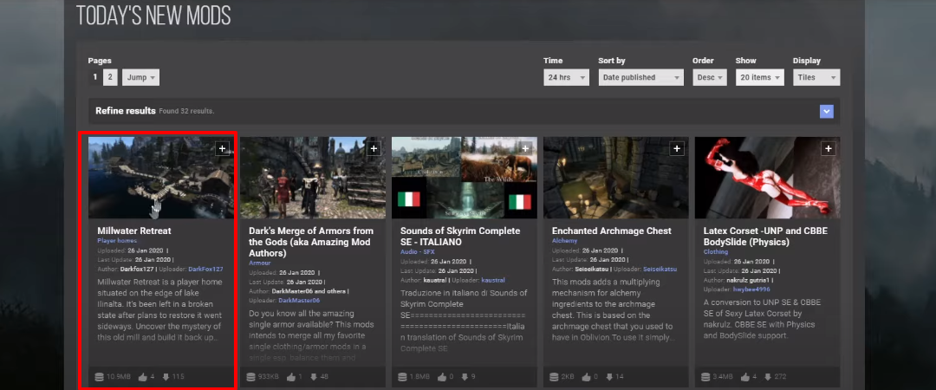Open Dark's Merge of Armors mod title
936x390 pixels.
pyautogui.click(x=311, y=242)
